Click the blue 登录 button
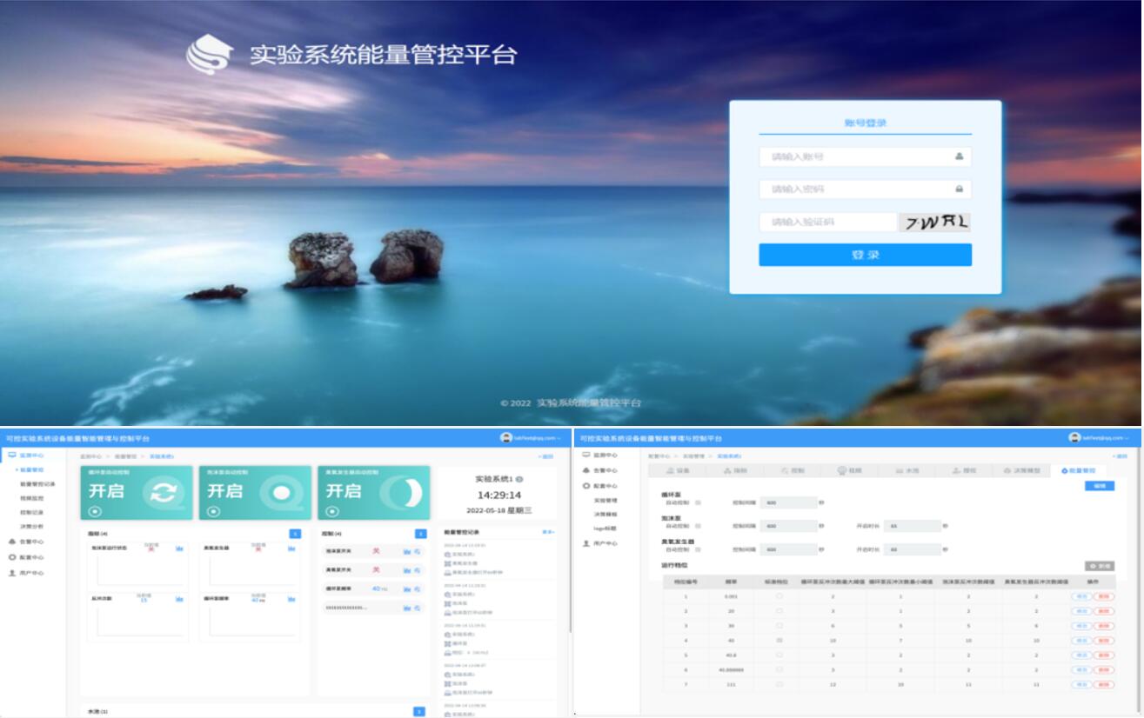The height and width of the screenshot is (718, 1144). pos(865,255)
